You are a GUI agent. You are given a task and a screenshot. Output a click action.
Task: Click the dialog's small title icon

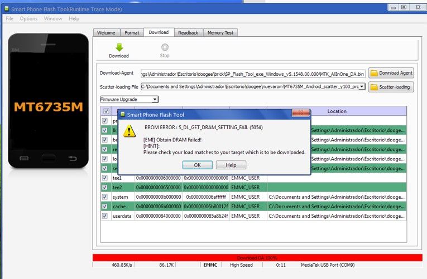(x=123, y=114)
